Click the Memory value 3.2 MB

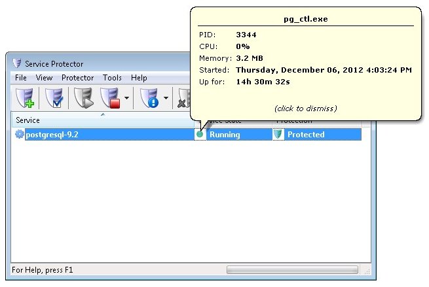pyautogui.click(x=250, y=58)
